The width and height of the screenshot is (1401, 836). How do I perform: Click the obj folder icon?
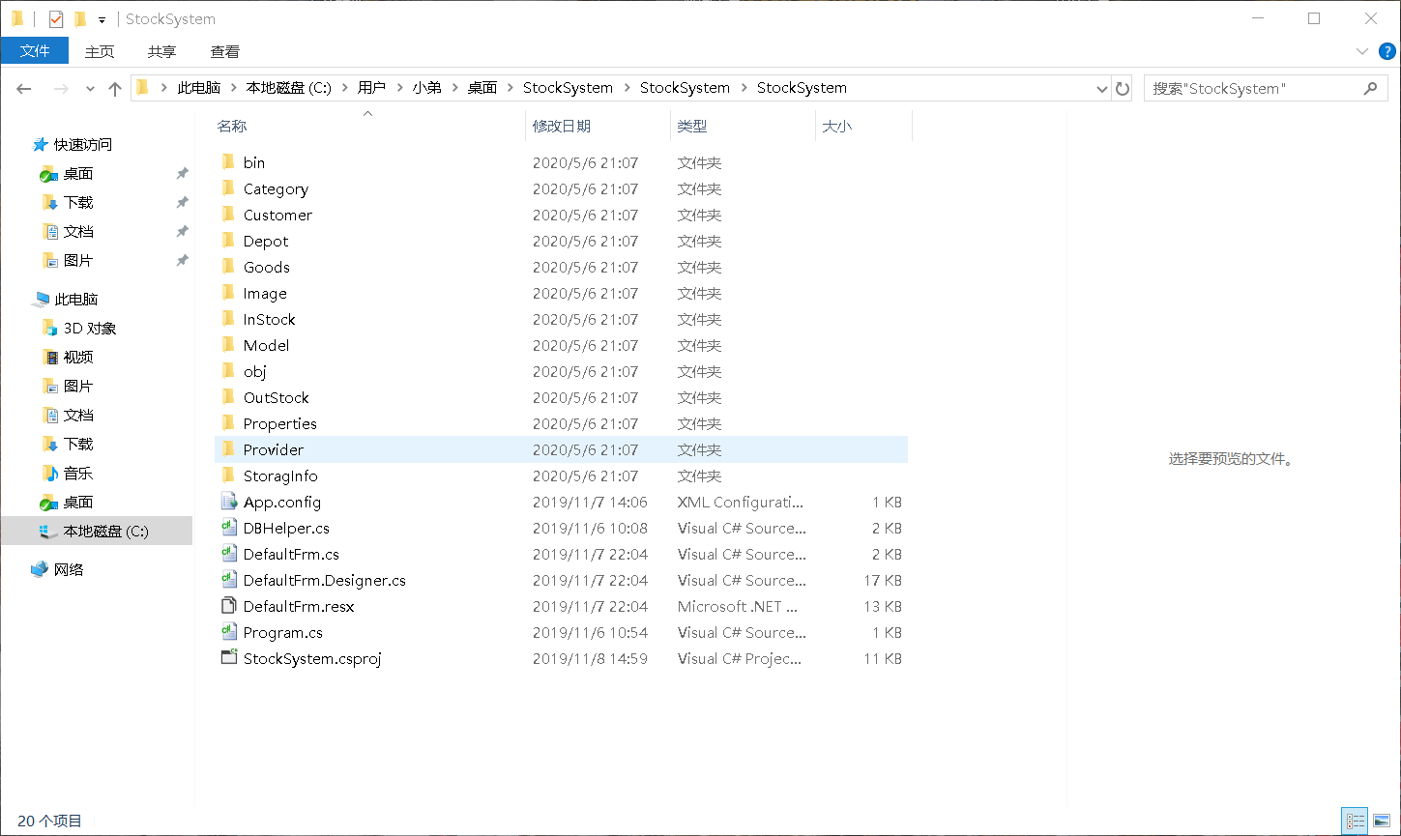click(228, 371)
